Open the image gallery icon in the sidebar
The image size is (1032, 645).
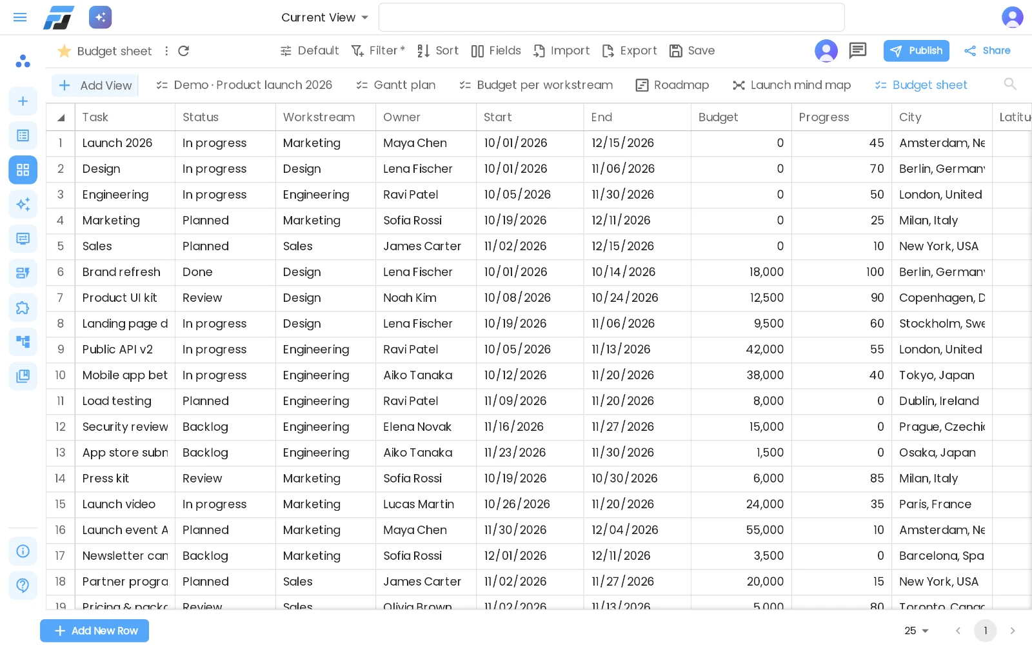click(23, 376)
